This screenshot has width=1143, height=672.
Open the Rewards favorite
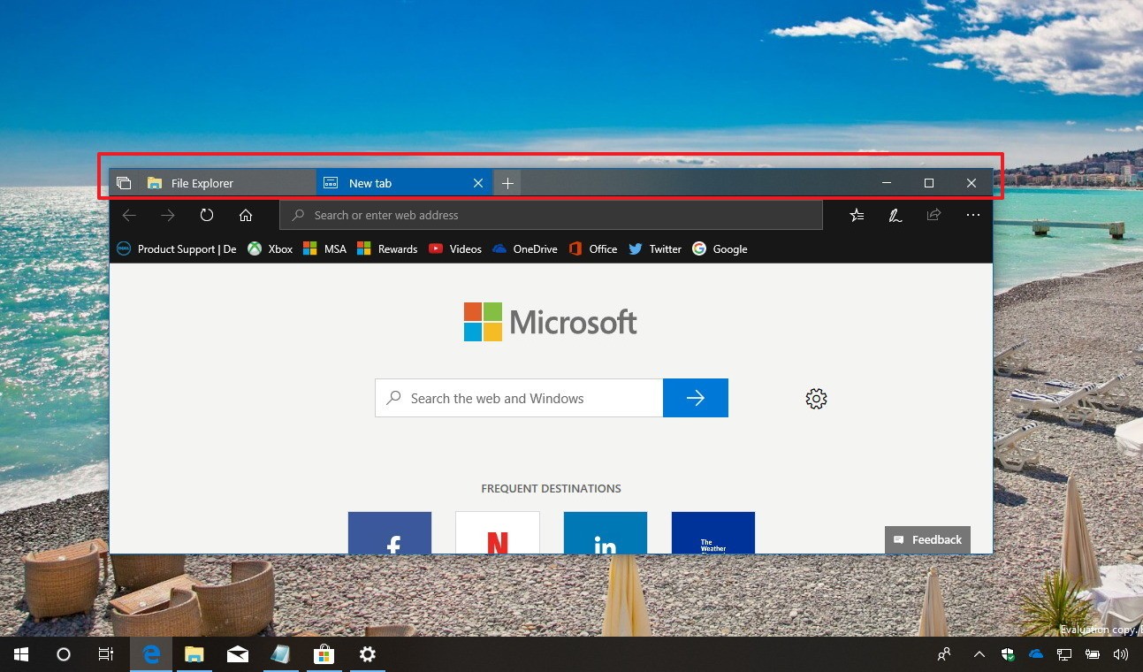click(x=387, y=249)
